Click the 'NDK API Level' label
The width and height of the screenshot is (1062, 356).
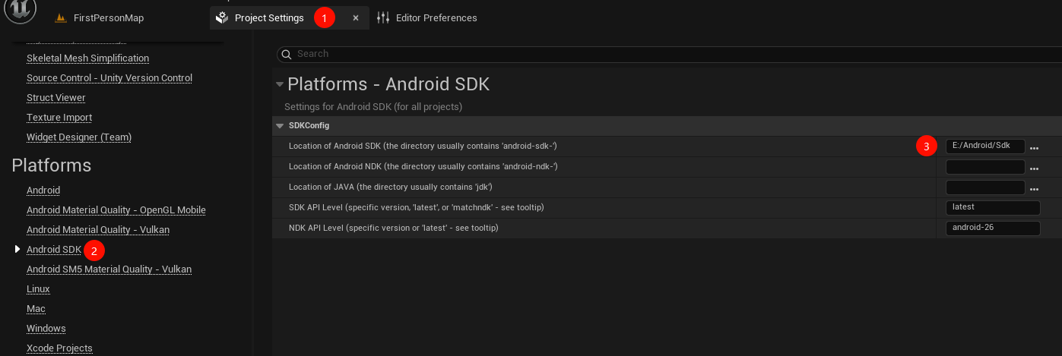(x=394, y=228)
